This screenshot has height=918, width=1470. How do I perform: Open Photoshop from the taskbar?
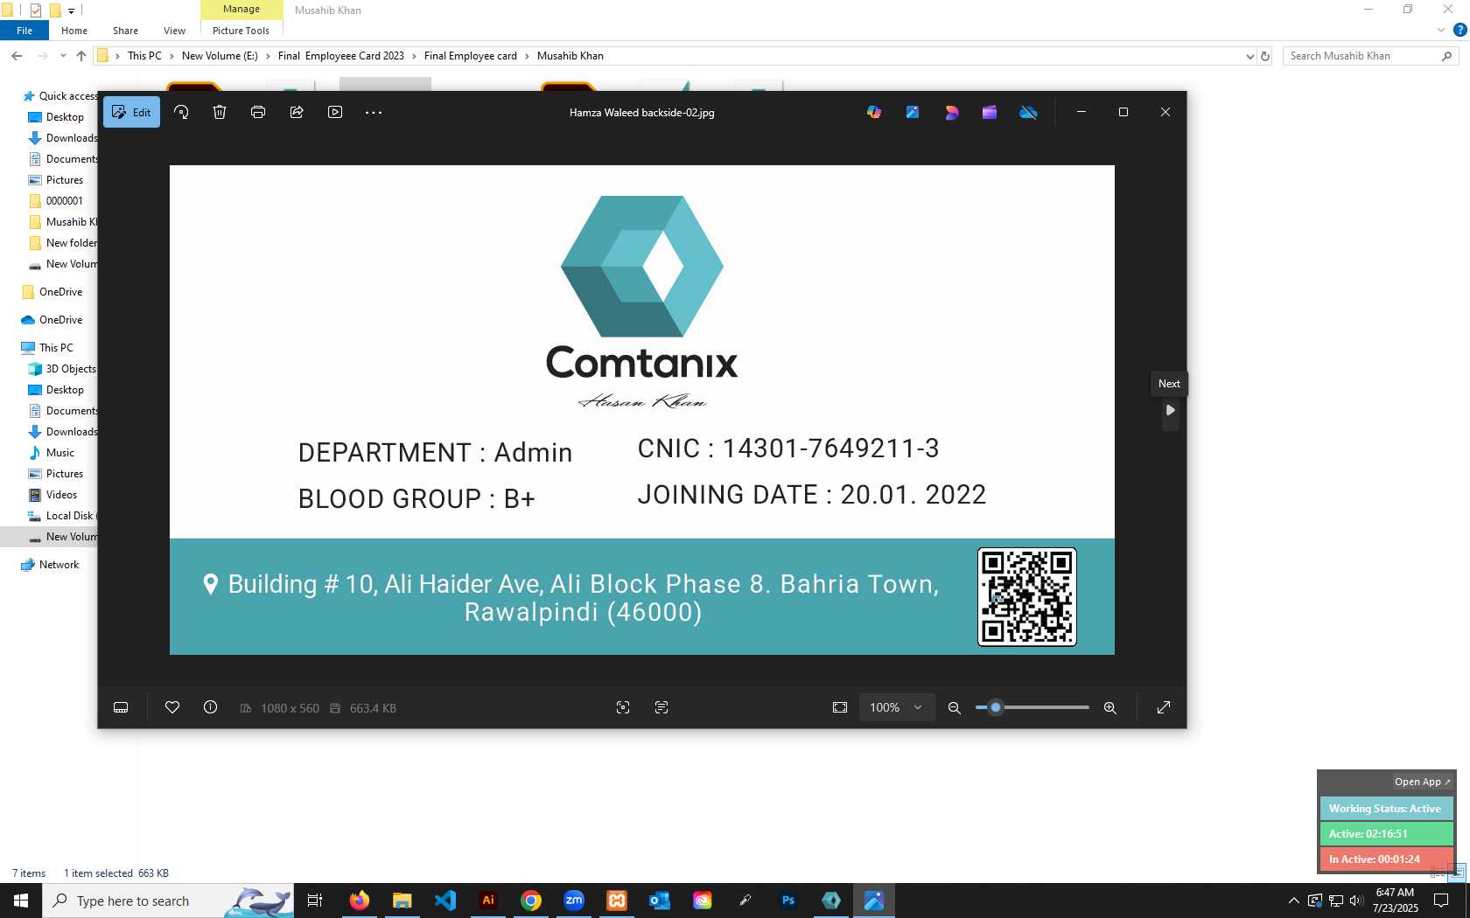(788, 901)
